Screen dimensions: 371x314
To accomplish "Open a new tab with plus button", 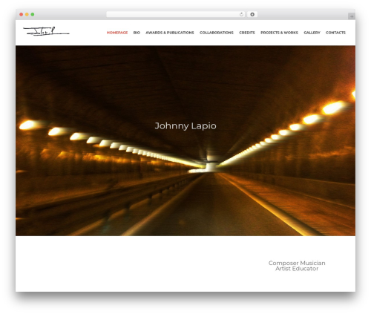I will pos(352,16).
